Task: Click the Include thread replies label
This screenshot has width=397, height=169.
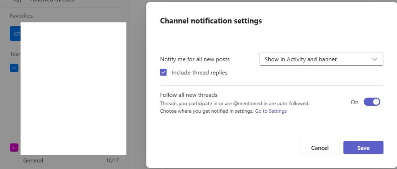Action: (199, 73)
